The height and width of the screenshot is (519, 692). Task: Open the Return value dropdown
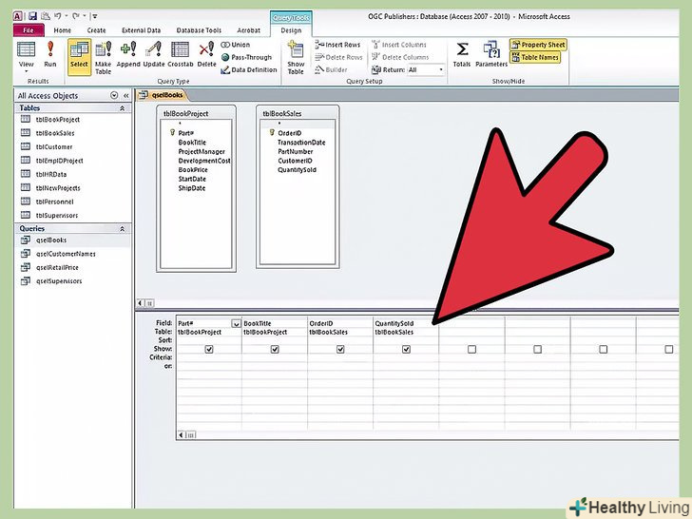440,69
